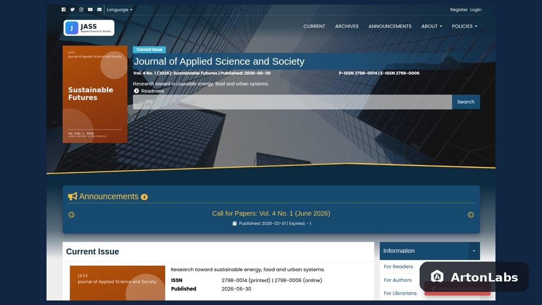Collapse the Information panel with minus button

[474, 251]
